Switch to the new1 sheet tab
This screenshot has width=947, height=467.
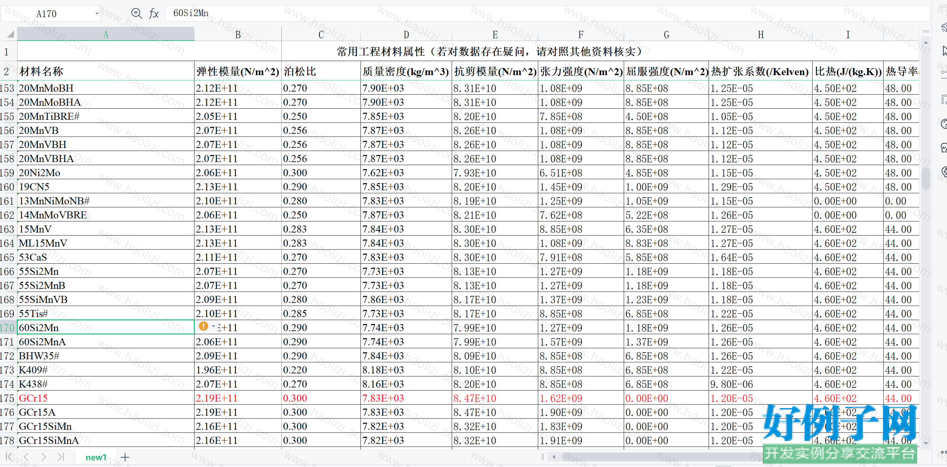click(x=96, y=458)
